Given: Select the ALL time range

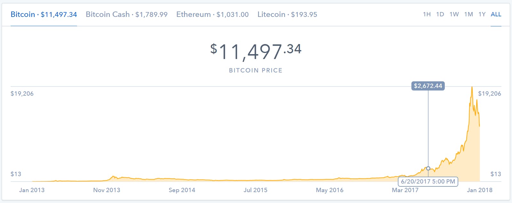Looking at the screenshot, I should click(x=496, y=14).
